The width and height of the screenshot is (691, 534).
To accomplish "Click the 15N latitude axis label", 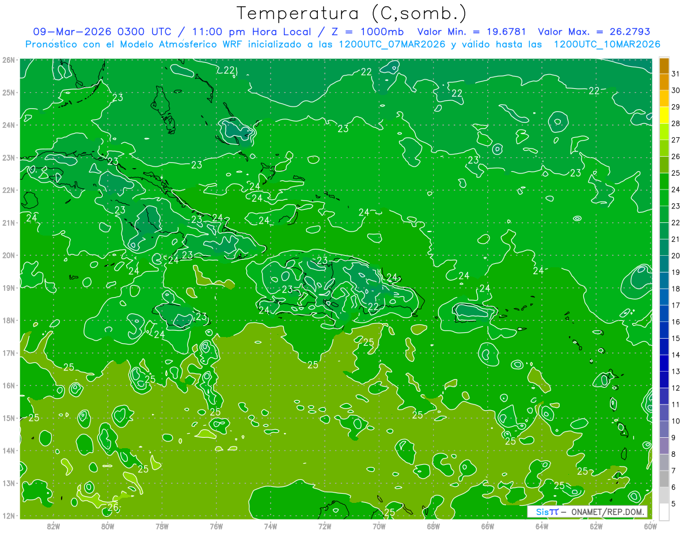I will (8, 418).
